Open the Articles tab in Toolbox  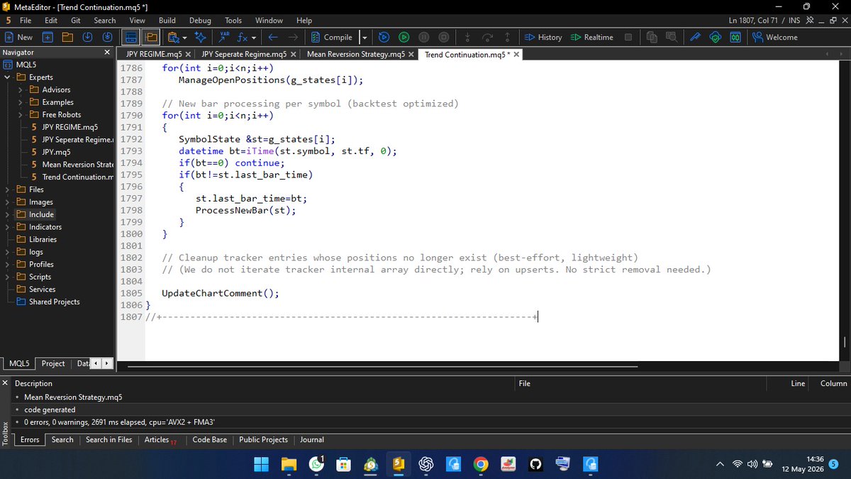click(x=160, y=440)
